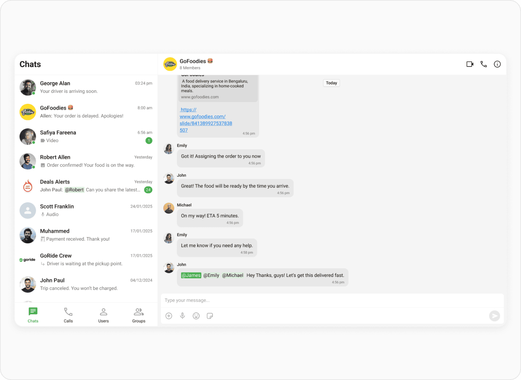The image size is (521, 380).
Task: Switch to the Chats tab
Action: pyautogui.click(x=33, y=315)
